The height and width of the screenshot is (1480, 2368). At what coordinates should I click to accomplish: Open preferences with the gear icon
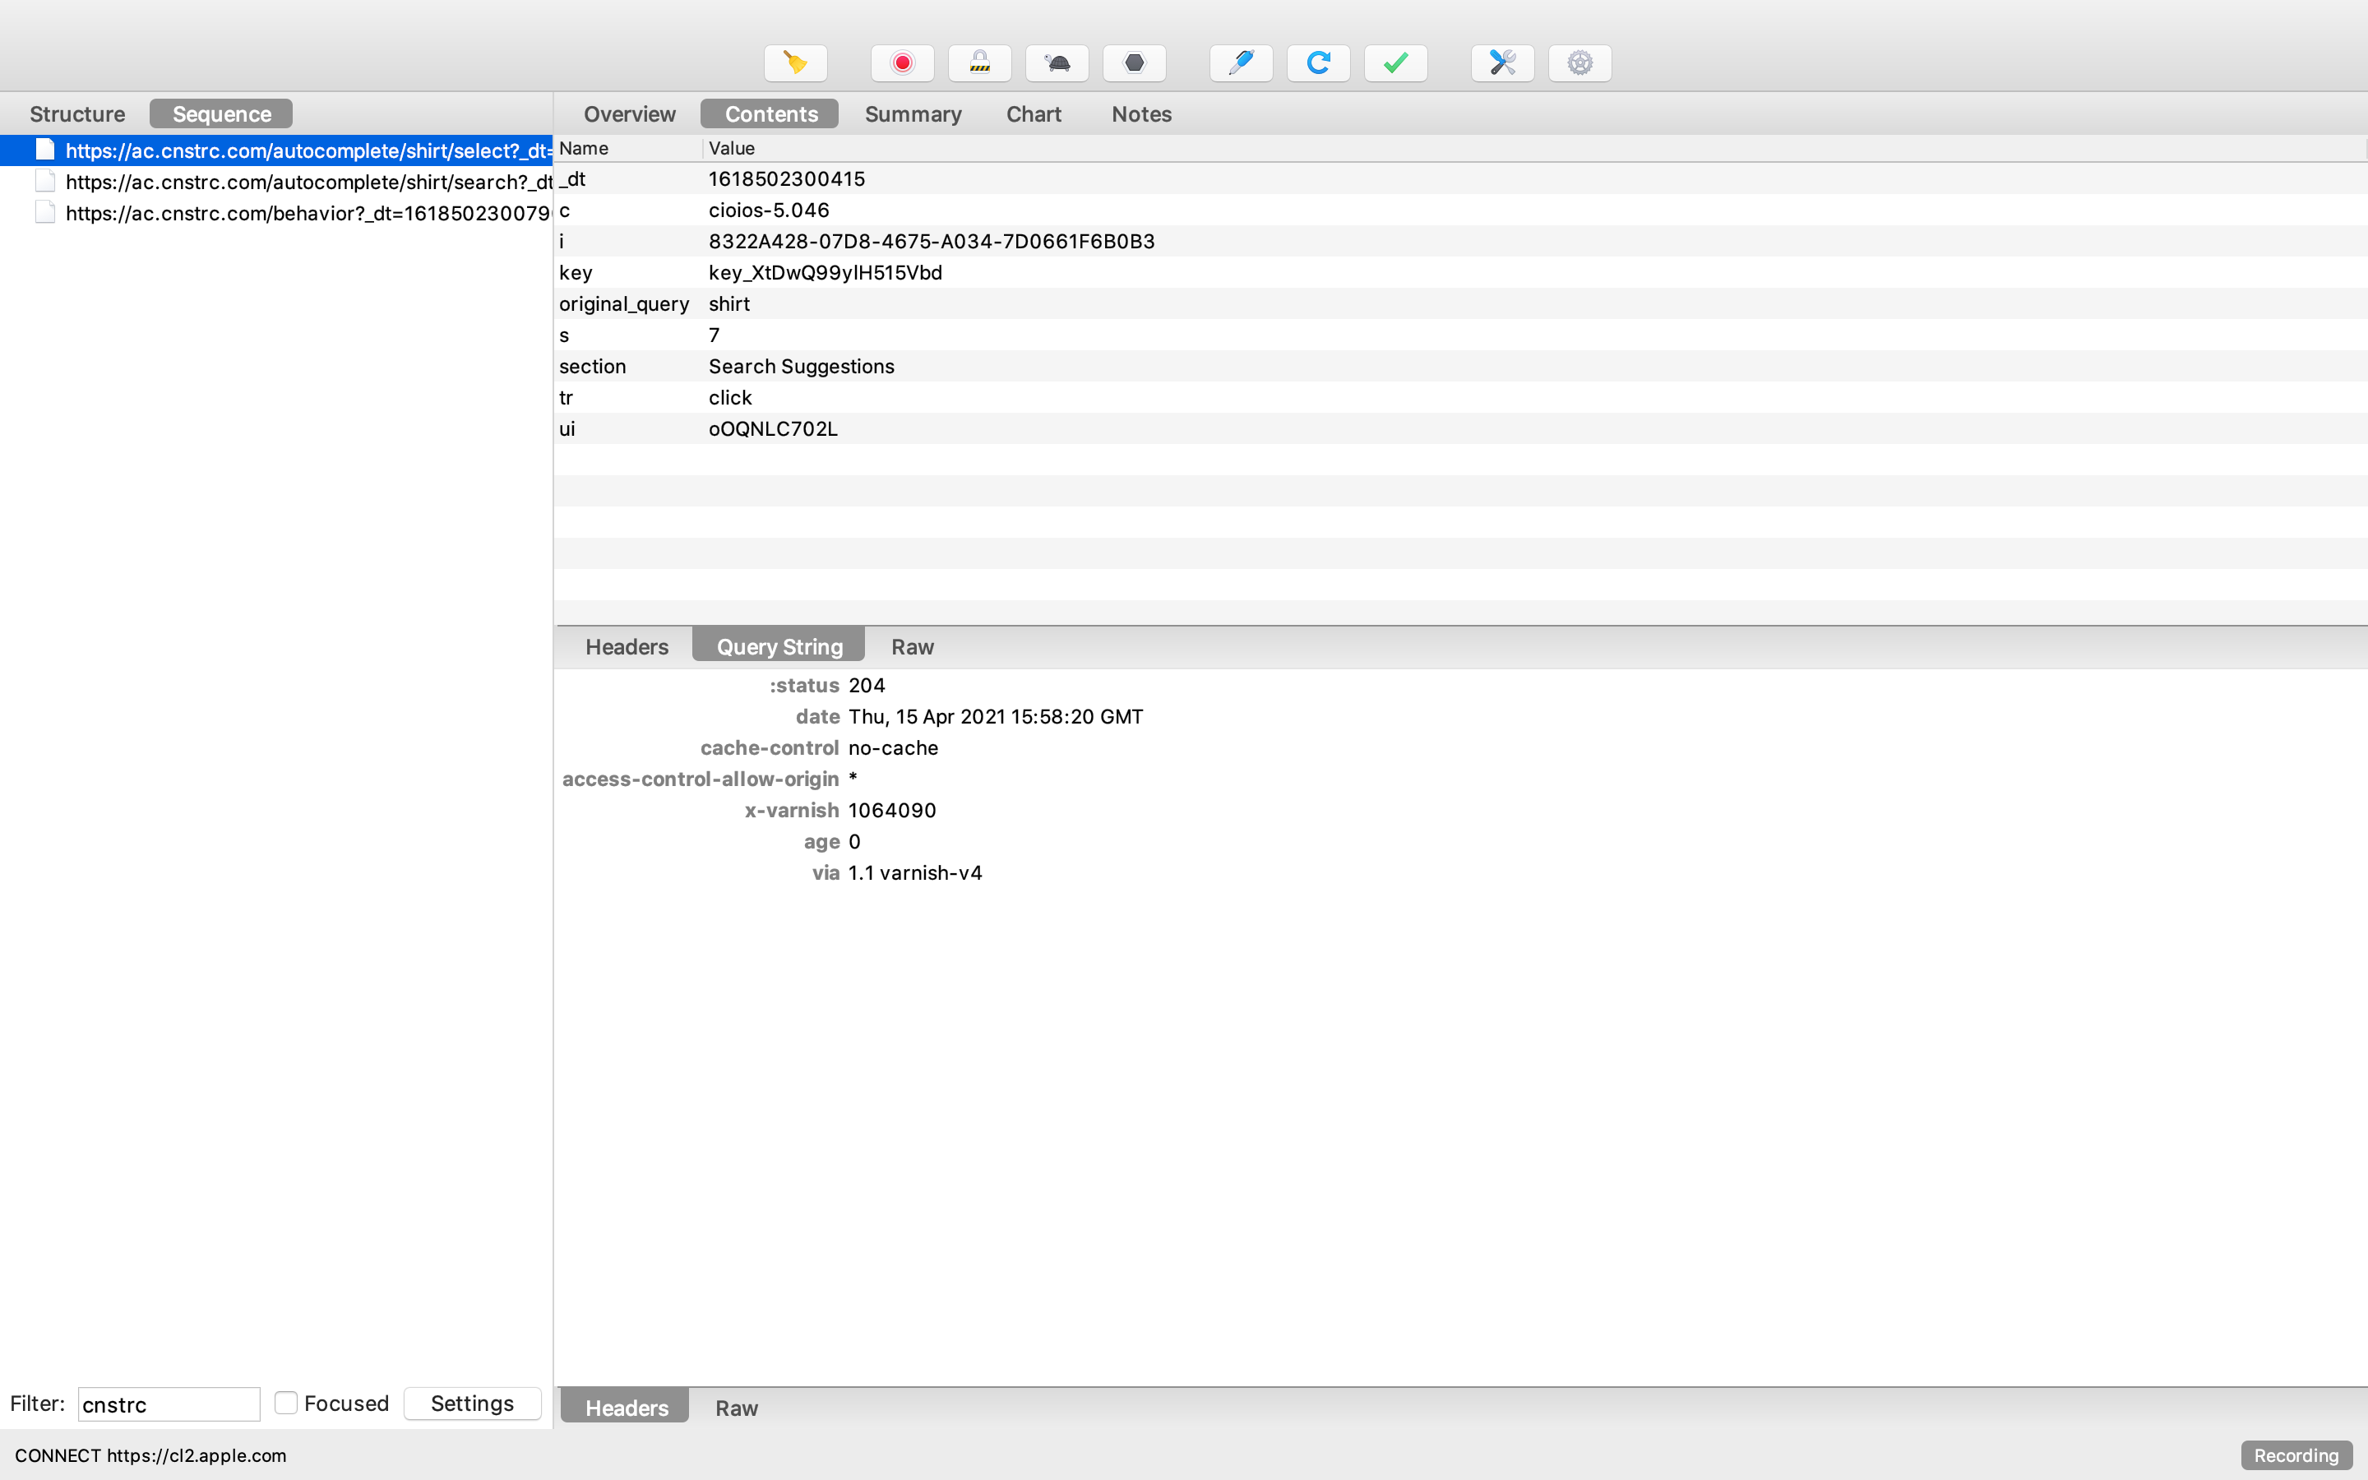click(x=1577, y=62)
